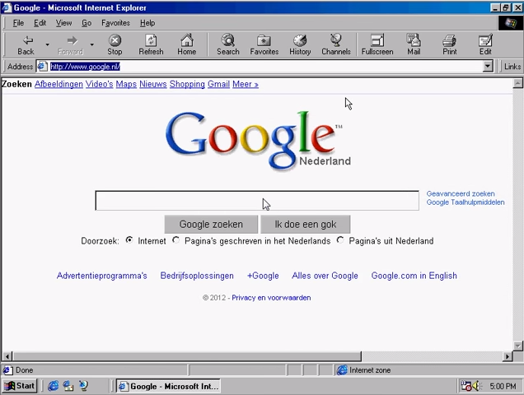The width and height of the screenshot is (524, 395).
Task: Select the Google - Microsoft Internet Explorer taskbar button
Action: point(168,386)
